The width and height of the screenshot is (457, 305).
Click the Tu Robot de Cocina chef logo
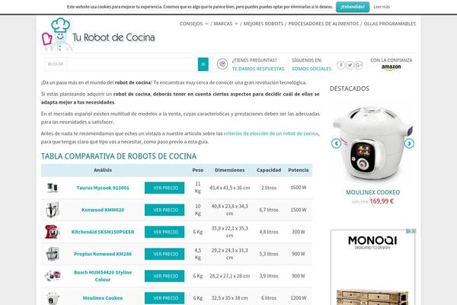pos(98,34)
